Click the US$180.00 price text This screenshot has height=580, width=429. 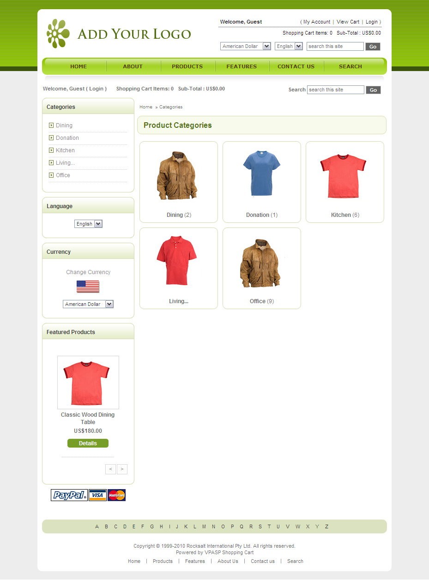point(88,431)
